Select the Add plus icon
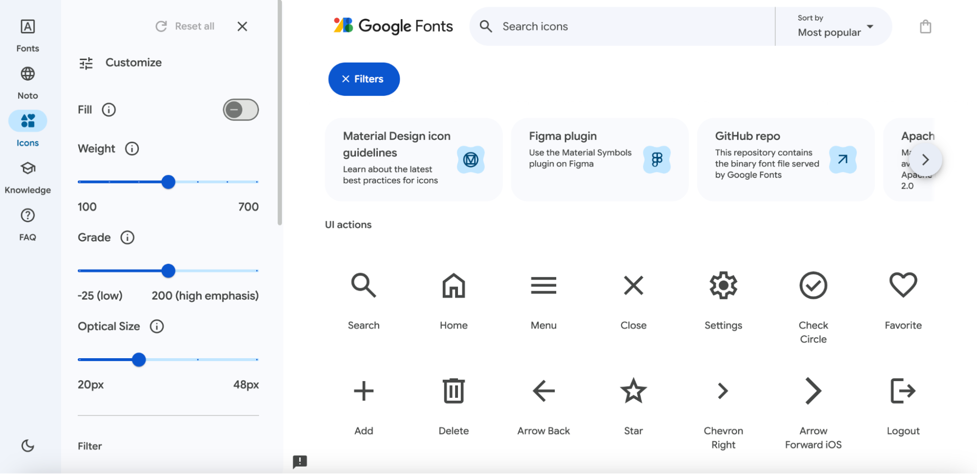Screen dimensions: 977x474 tap(363, 390)
